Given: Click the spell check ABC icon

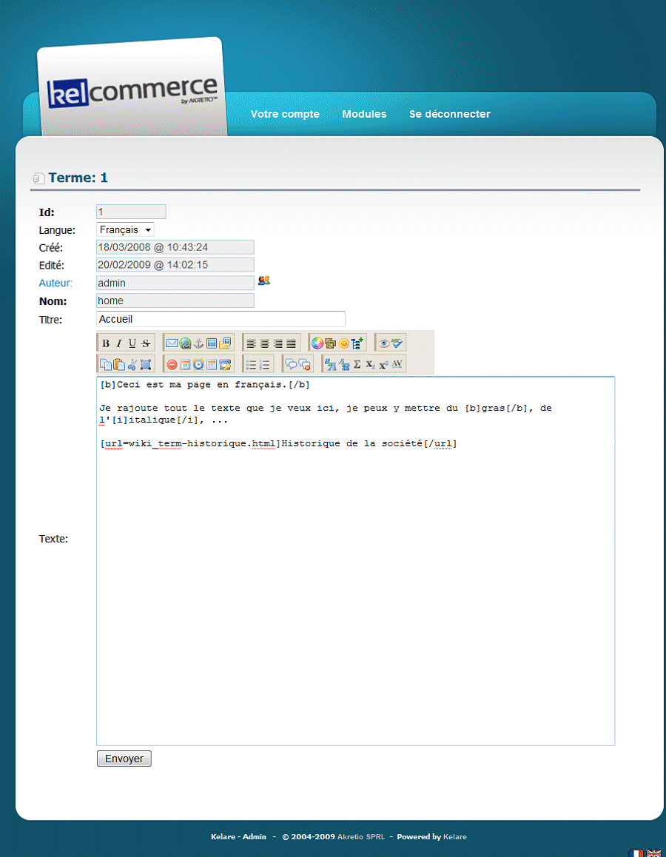Looking at the screenshot, I should click(x=397, y=343).
